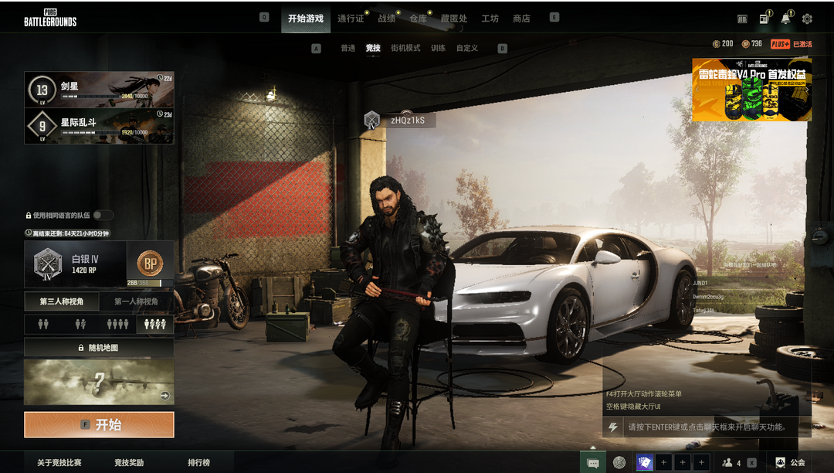Open the chat bubble icon
834x473 pixels.
(592, 462)
